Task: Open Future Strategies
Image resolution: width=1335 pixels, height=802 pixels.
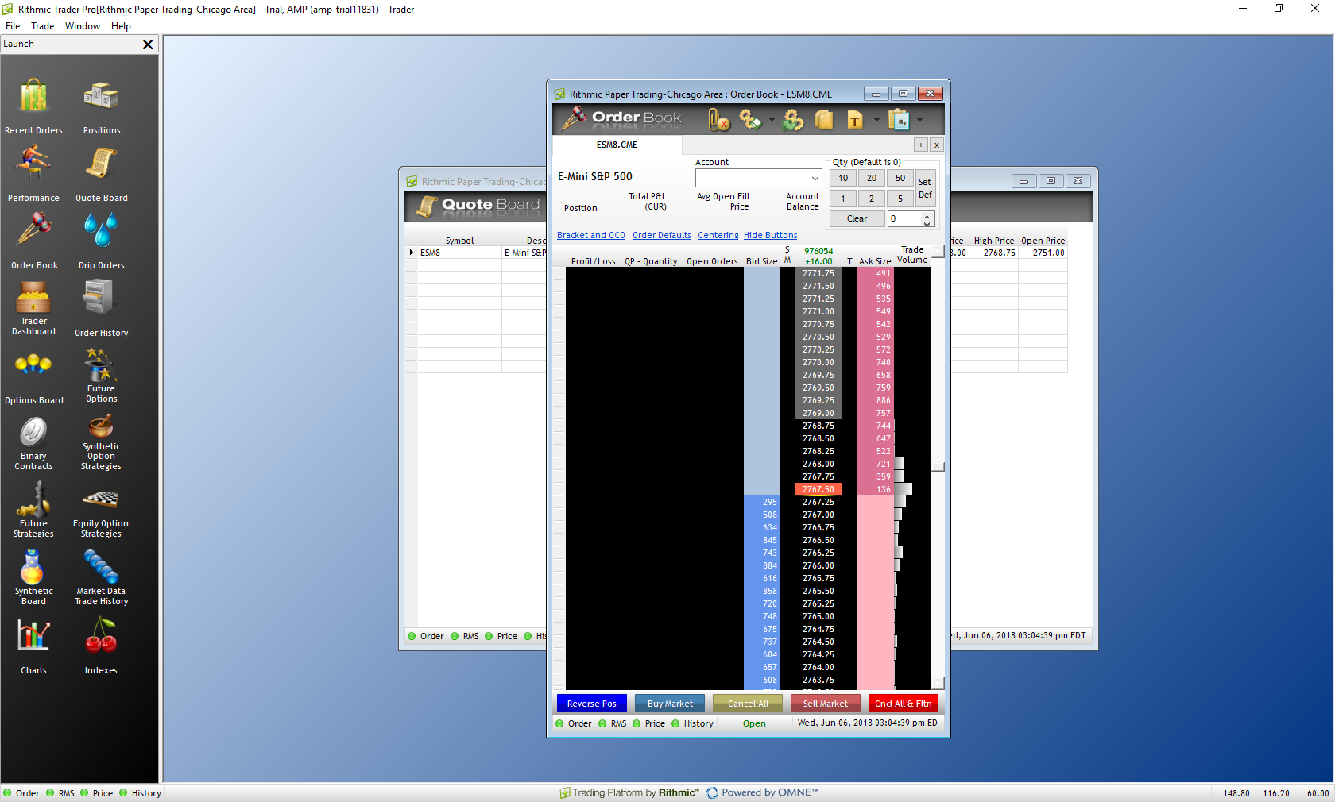Action: tap(33, 511)
